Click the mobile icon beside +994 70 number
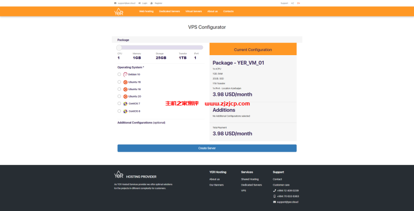 pyautogui.click(x=274, y=196)
